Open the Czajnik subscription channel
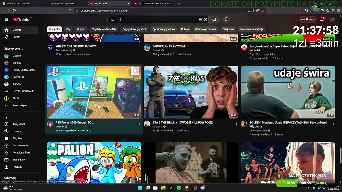The width and height of the screenshot is (342, 192). pos(20,56)
